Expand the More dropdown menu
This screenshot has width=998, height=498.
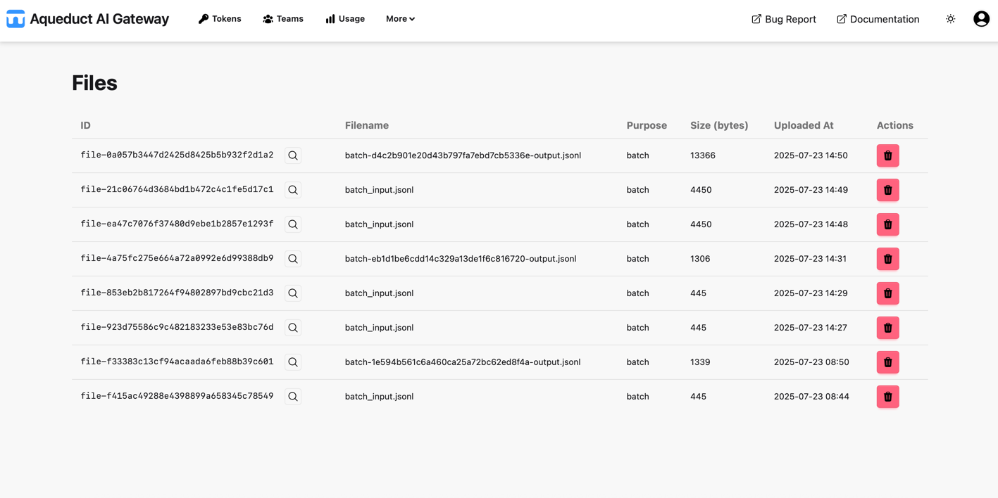pyautogui.click(x=400, y=19)
